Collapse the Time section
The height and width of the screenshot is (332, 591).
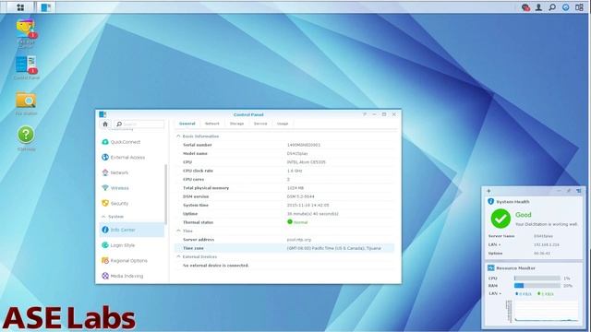pyautogui.click(x=178, y=231)
